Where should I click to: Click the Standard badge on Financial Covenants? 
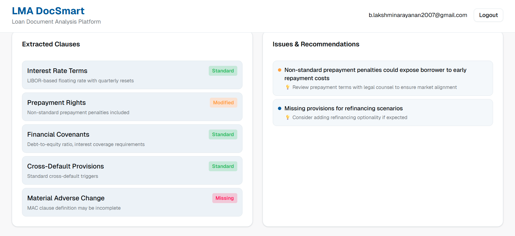tap(223, 134)
